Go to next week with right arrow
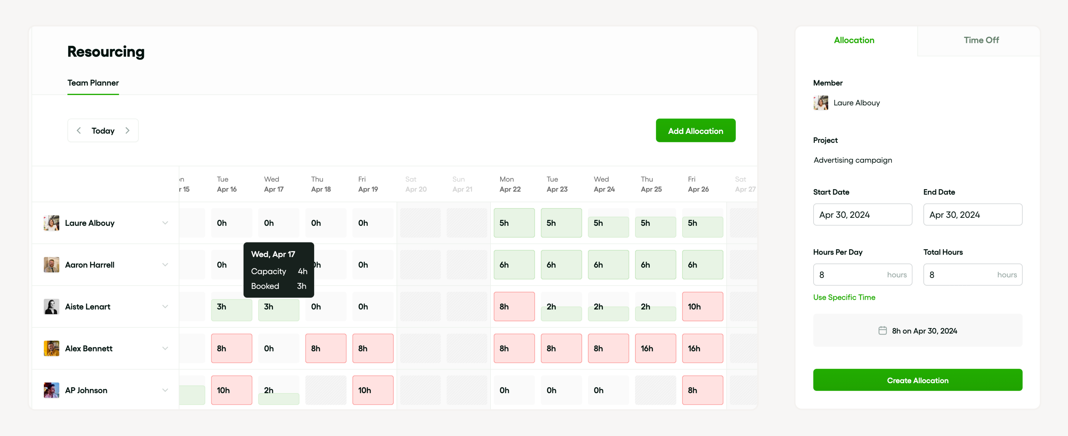 127,131
